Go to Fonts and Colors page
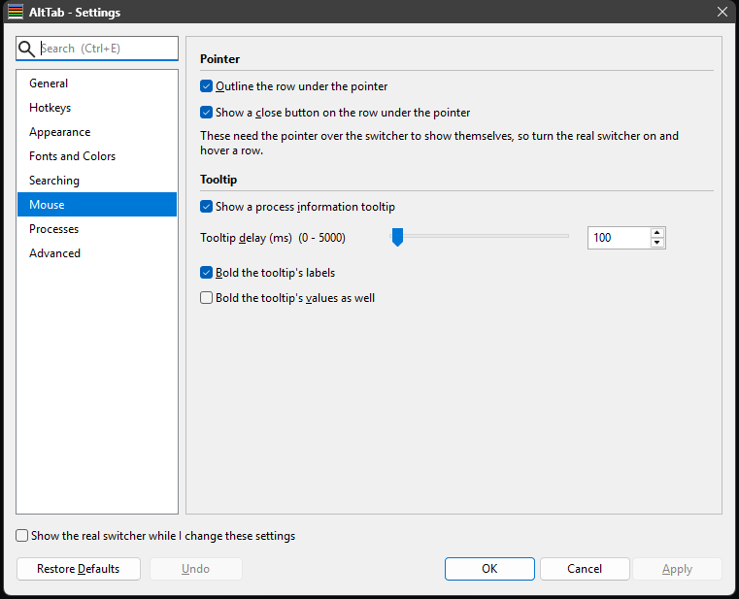Viewport: 739px width, 599px height. 97,156
